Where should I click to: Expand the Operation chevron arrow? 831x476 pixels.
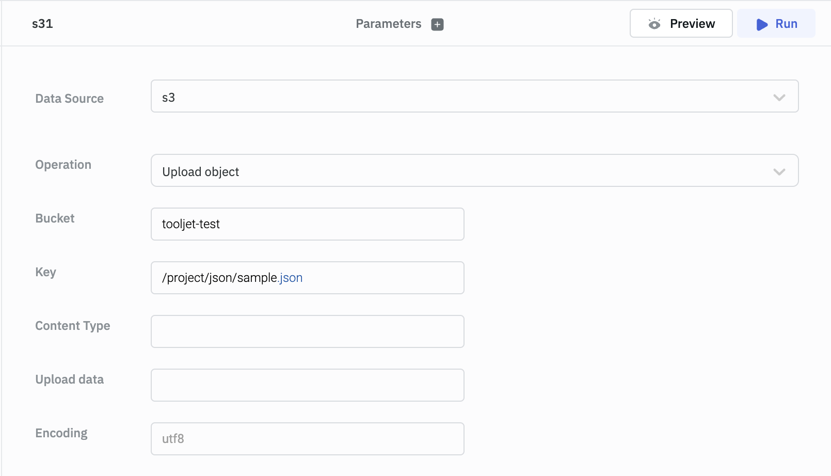click(x=779, y=171)
